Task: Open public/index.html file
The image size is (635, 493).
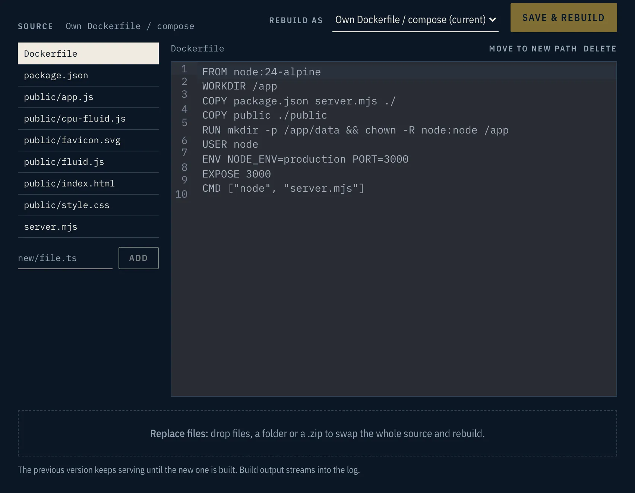Action: click(88, 183)
